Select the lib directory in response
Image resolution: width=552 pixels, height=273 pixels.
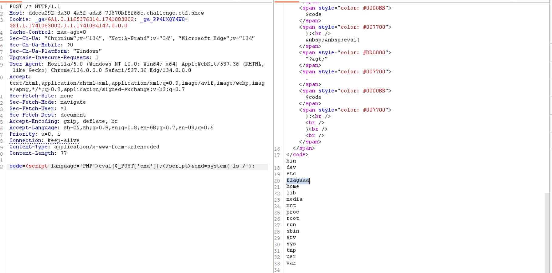[291, 193]
